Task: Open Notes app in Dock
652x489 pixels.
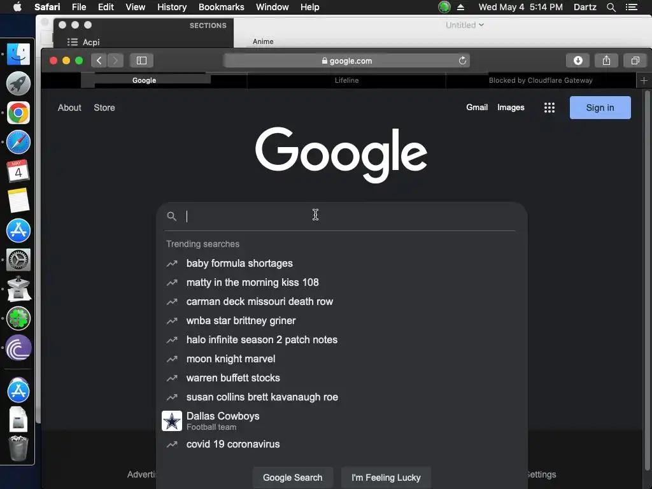Action: [x=18, y=201]
